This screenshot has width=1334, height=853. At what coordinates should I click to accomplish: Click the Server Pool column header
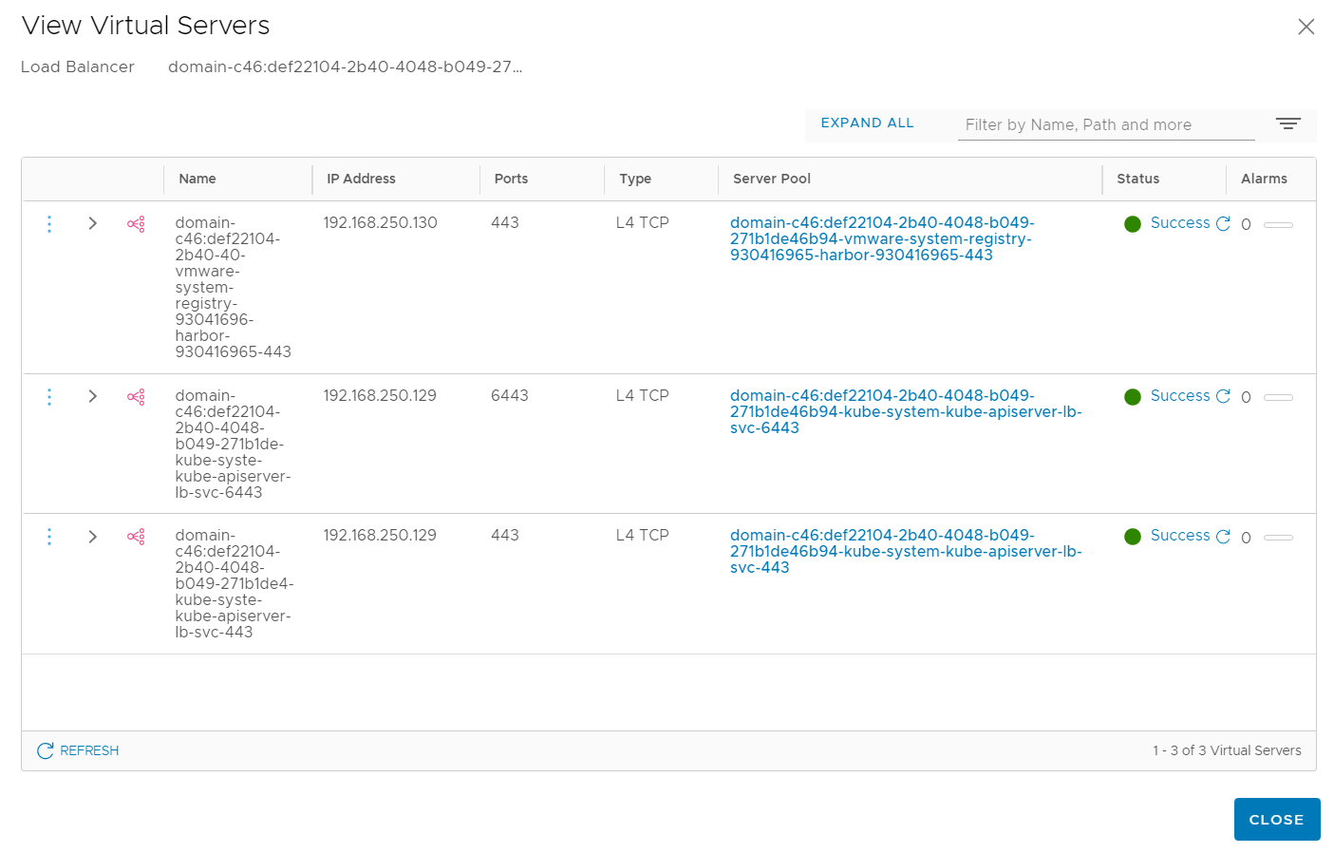click(772, 179)
